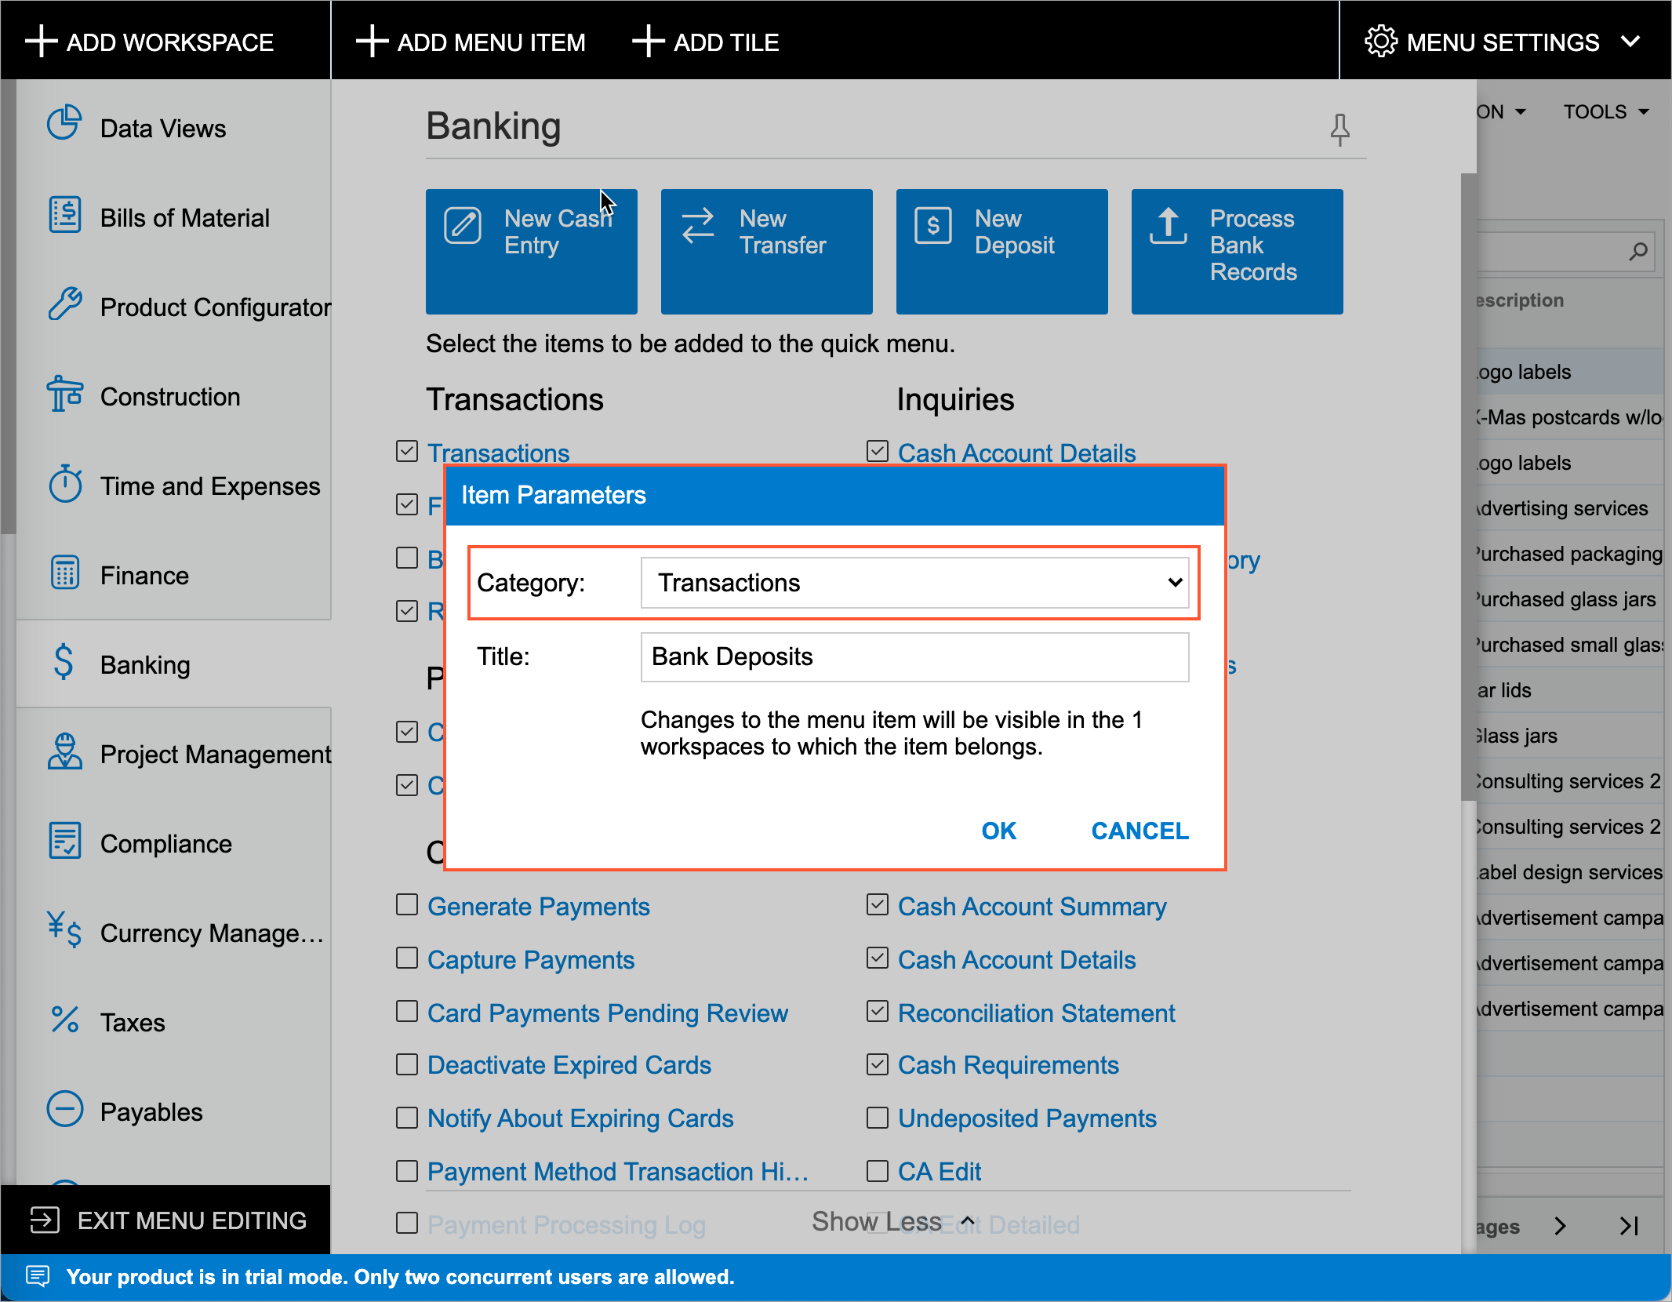1672x1302 pixels.
Task: Click the Product Configurator wrench icon
Action: point(64,304)
